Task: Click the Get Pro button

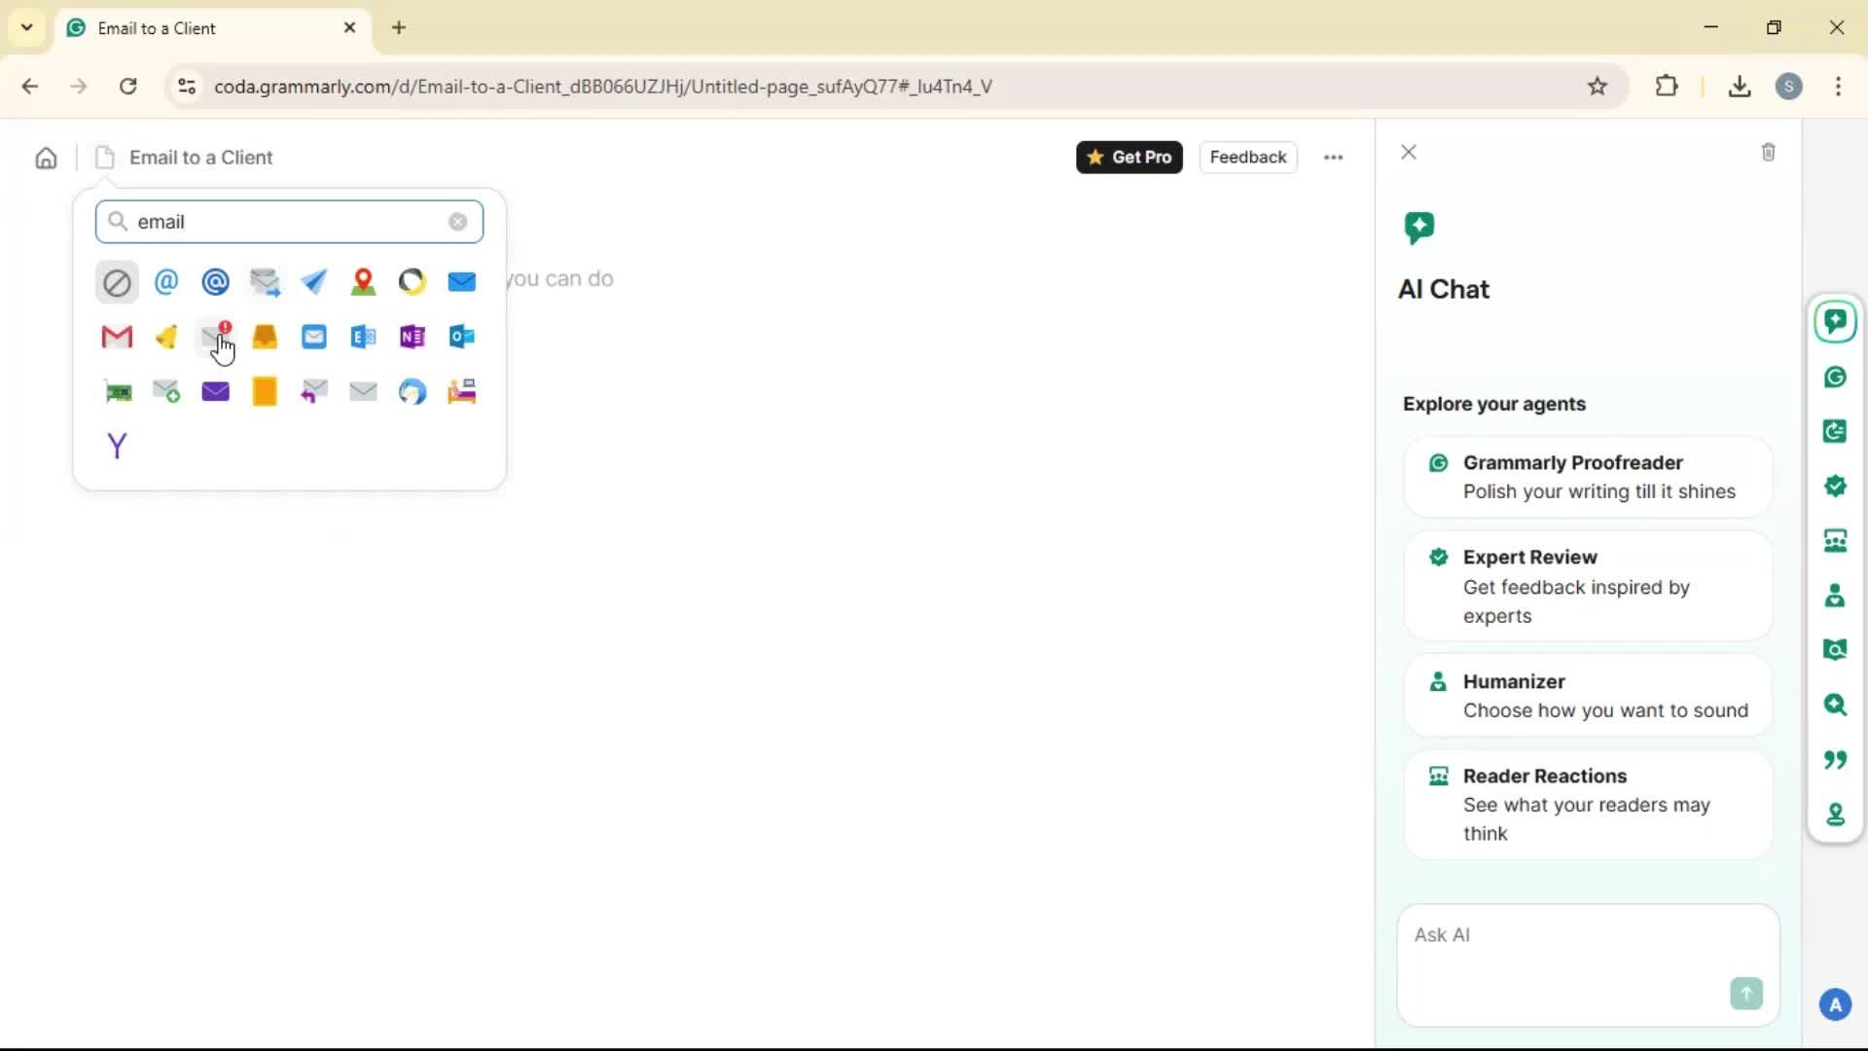Action: 1129,158
